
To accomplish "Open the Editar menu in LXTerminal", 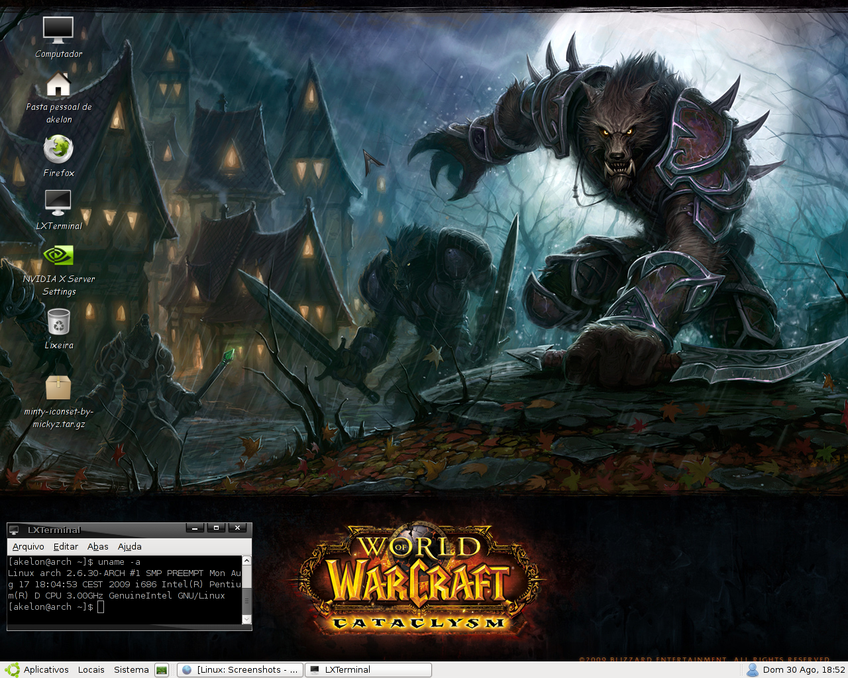I will click(x=66, y=546).
